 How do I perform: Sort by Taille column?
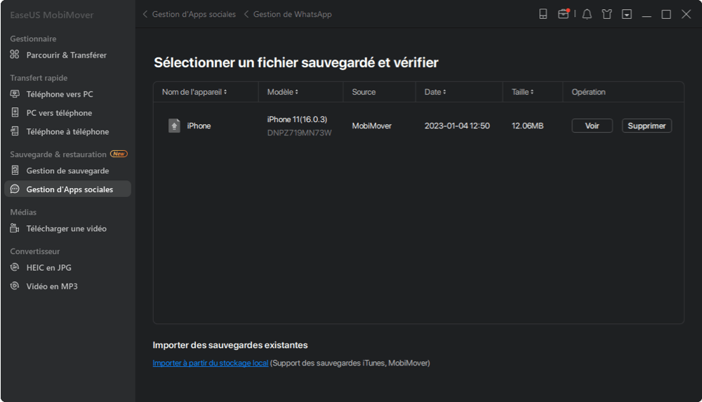[522, 92]
